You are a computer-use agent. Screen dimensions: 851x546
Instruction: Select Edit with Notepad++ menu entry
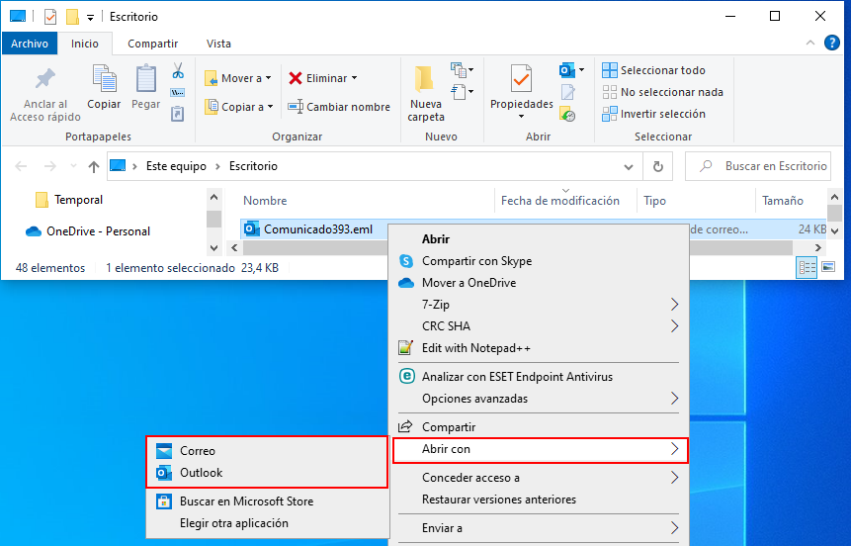click(475, 348)
